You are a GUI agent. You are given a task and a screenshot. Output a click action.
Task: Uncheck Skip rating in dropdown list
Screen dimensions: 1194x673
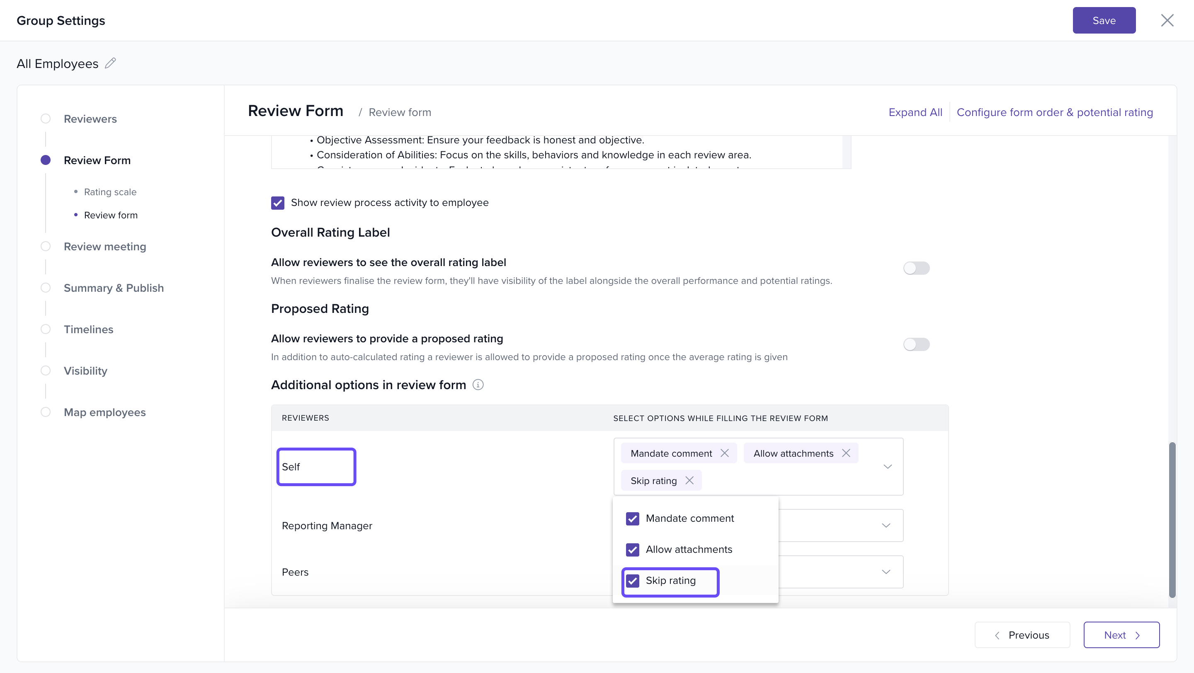[632, 581]
